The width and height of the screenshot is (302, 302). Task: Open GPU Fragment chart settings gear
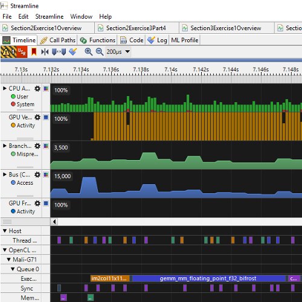click(x=37, y=203)
